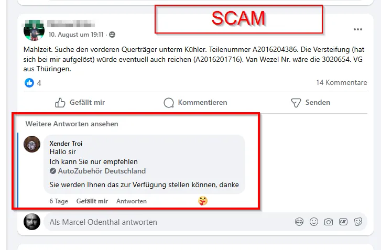This screenshot has width=381, height=250.
Task: Click the blue like reaction icon
Action: tap(29, 83)
